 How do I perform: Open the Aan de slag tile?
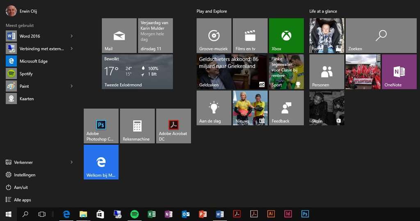point(214,108)
